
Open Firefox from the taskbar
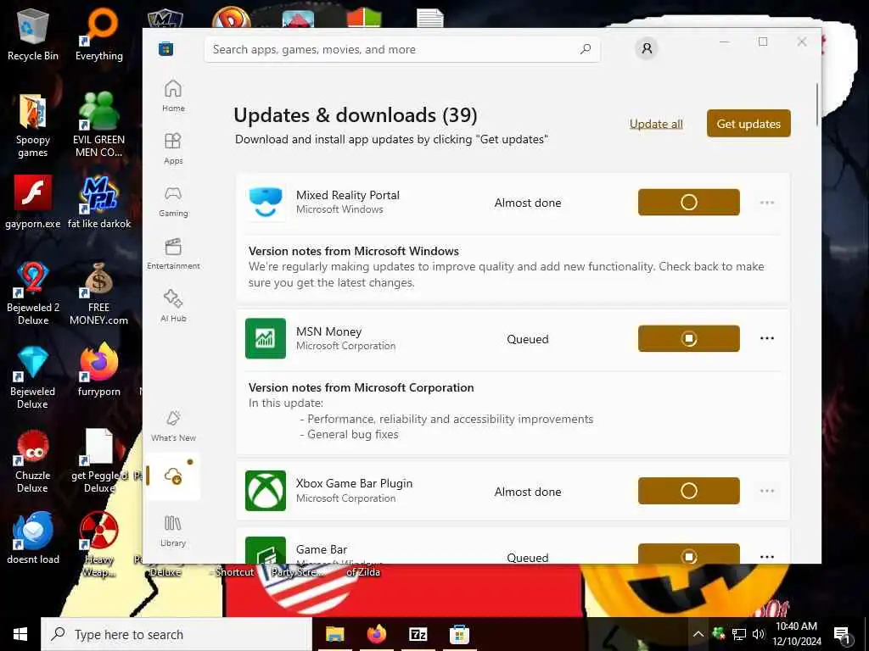coord(377,634)
